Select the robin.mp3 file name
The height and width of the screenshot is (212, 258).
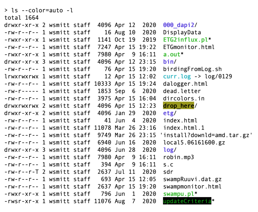[179, 157]
